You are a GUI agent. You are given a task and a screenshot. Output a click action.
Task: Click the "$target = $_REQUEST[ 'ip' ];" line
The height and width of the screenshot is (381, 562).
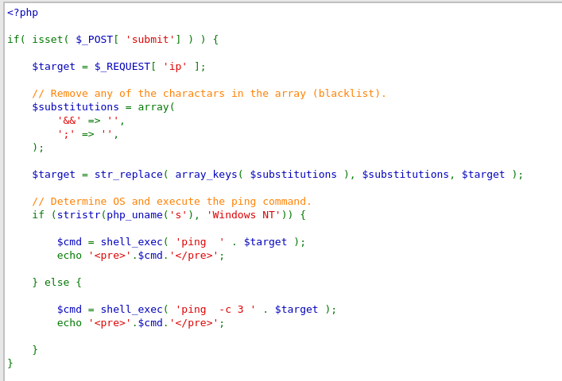click(118, 67)
